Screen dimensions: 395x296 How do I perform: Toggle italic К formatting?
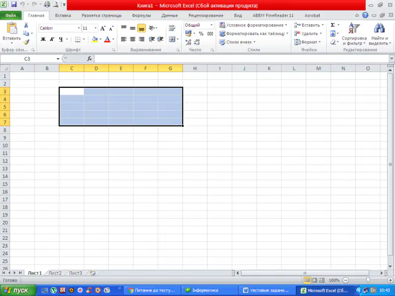coord(52,39)
